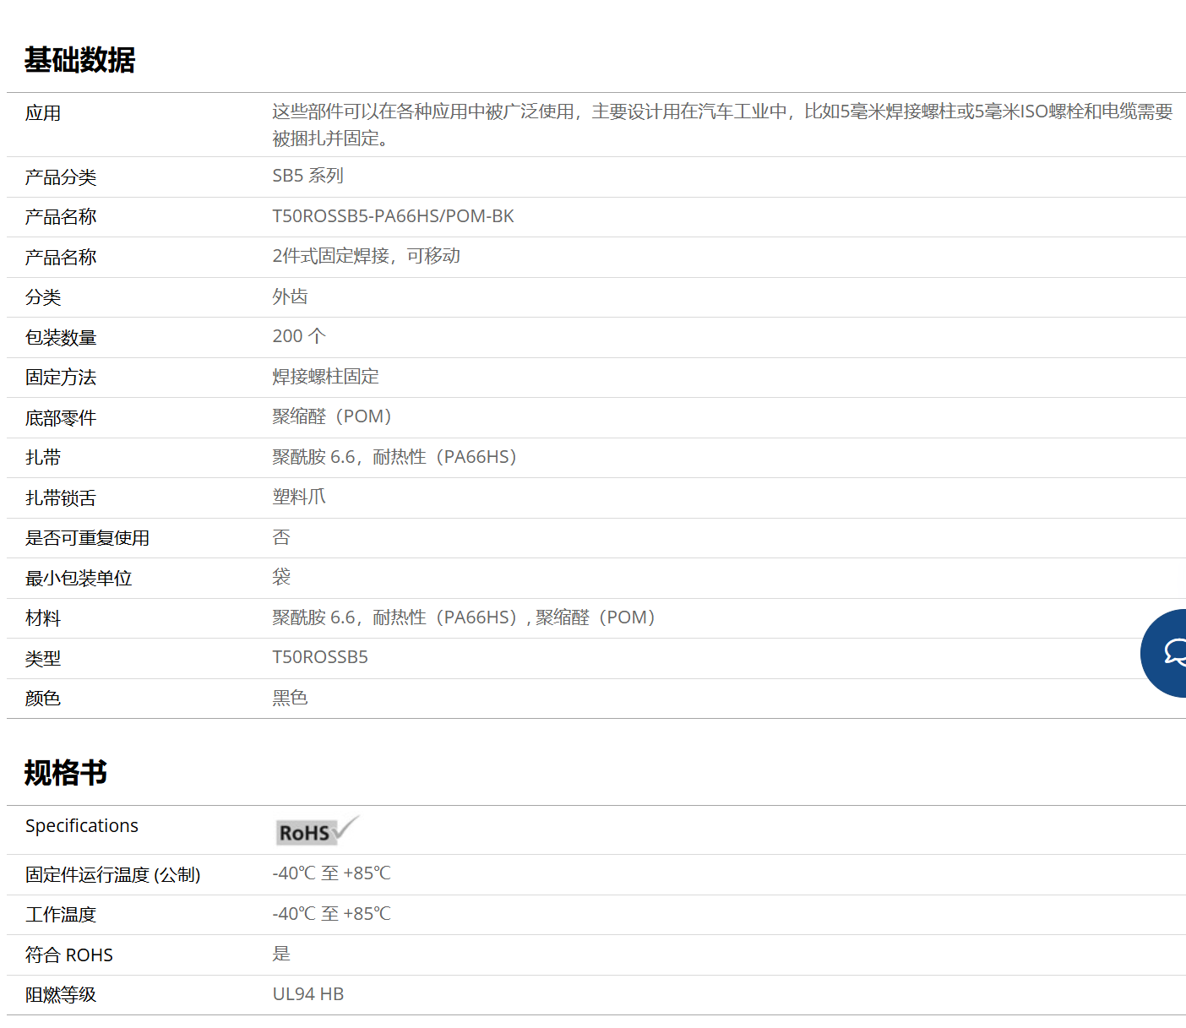The height and width of the screenshot is (1028, 1186).
Task: Click the RoHS certification logo
Action: coord(317,831)
